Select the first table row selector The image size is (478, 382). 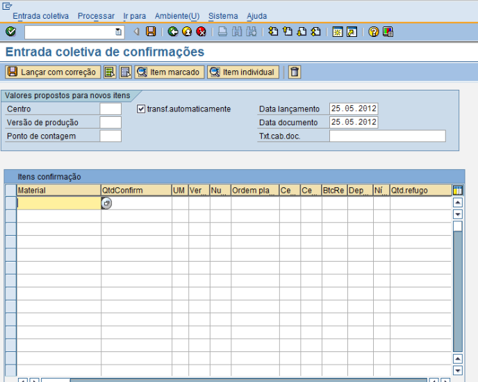10,203
